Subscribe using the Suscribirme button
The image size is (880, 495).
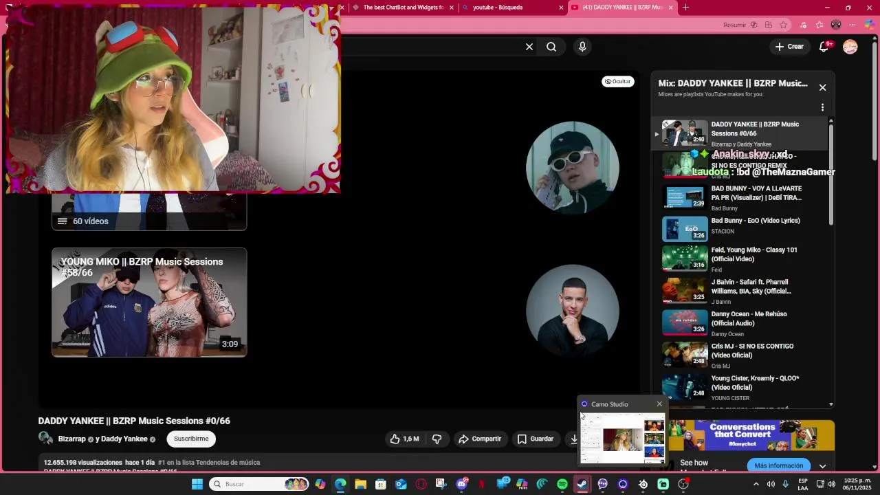[191, 439]
